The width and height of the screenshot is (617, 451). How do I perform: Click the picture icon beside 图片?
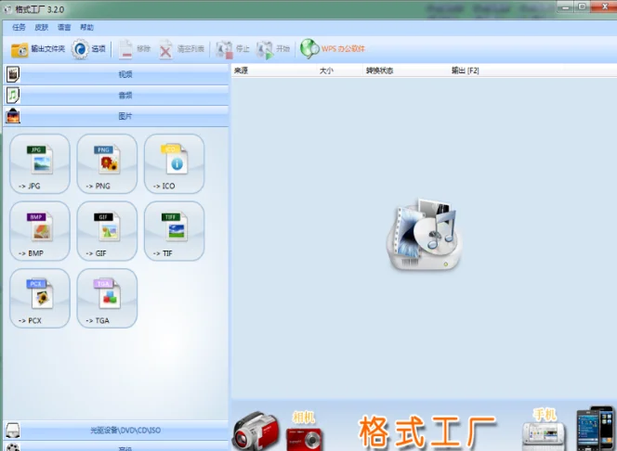pyautogui.click(x=13, y=116)
